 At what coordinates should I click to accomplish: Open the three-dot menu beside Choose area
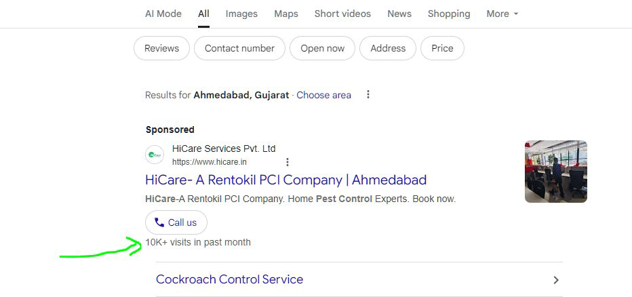368,95
